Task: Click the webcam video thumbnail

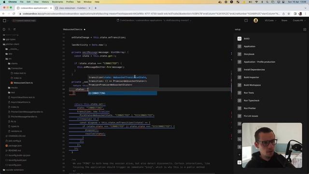Action: tap(272, 145)
